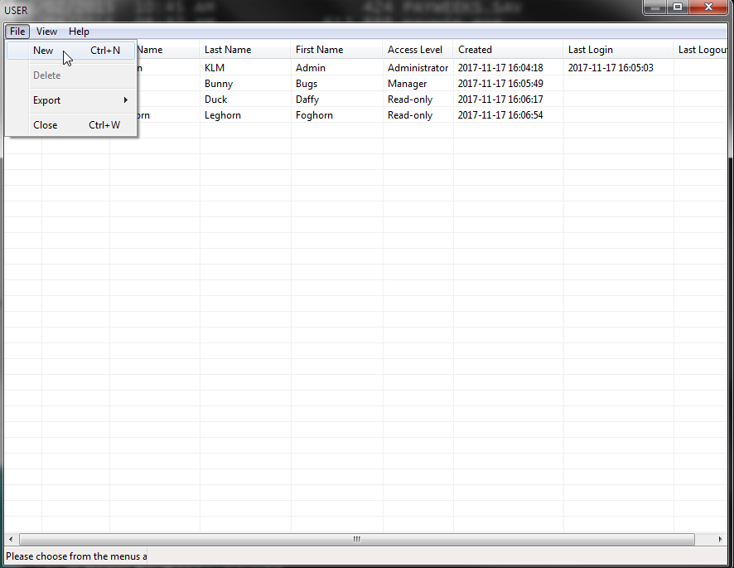Select the Duck last name cell

(245, 100)
